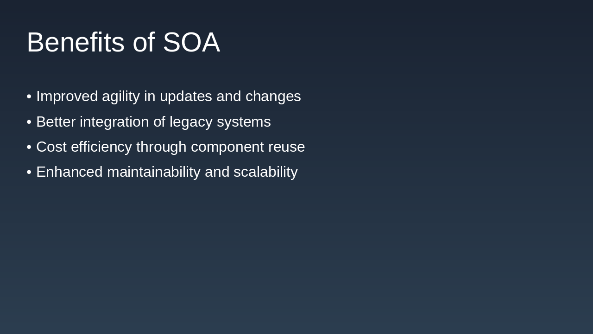Viewport: 593px width, 334px height.
Task: Click the word "through" in the third bullet
Action: [x=161, y=147]
